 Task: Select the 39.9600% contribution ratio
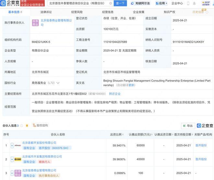[119, 159]
